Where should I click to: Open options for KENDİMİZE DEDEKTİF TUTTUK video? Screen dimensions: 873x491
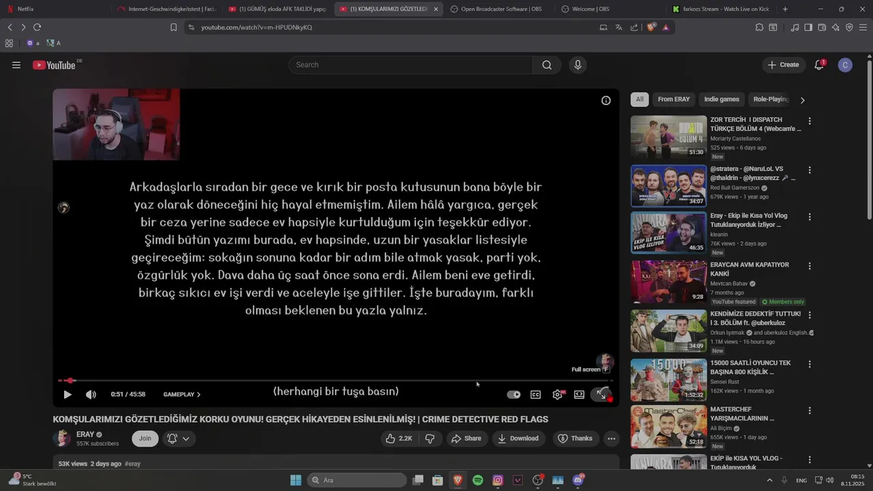(x=810, y=315)
